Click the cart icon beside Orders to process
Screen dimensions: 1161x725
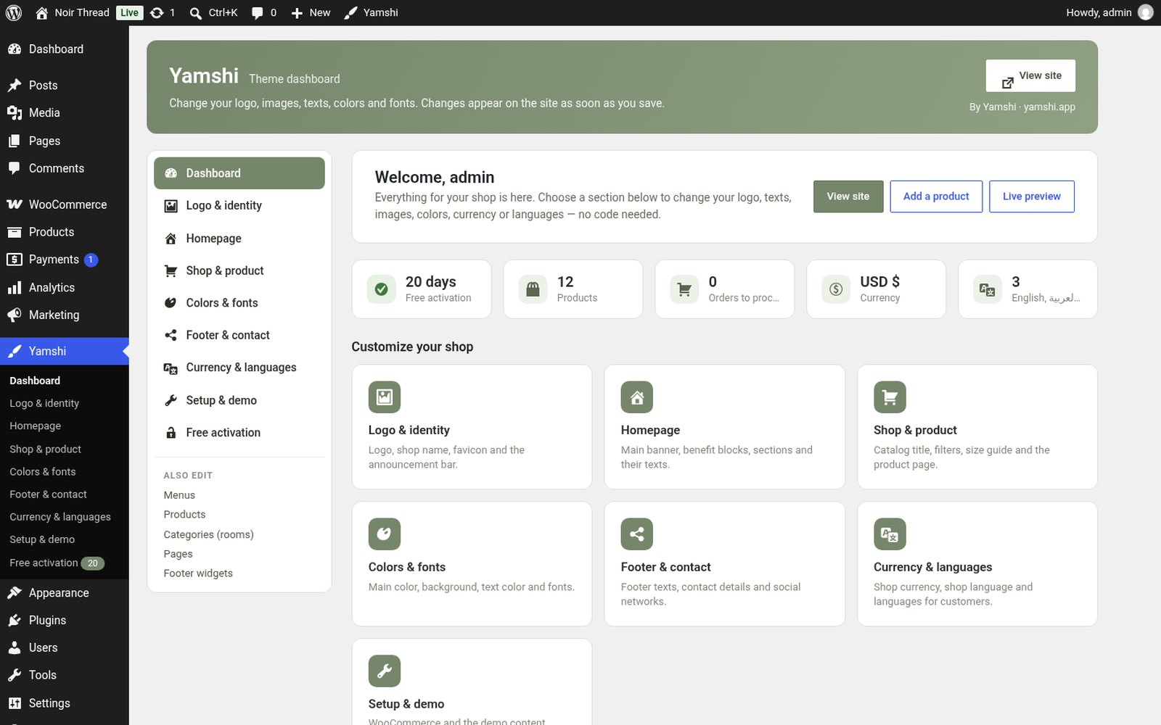(x=684, y=289)
